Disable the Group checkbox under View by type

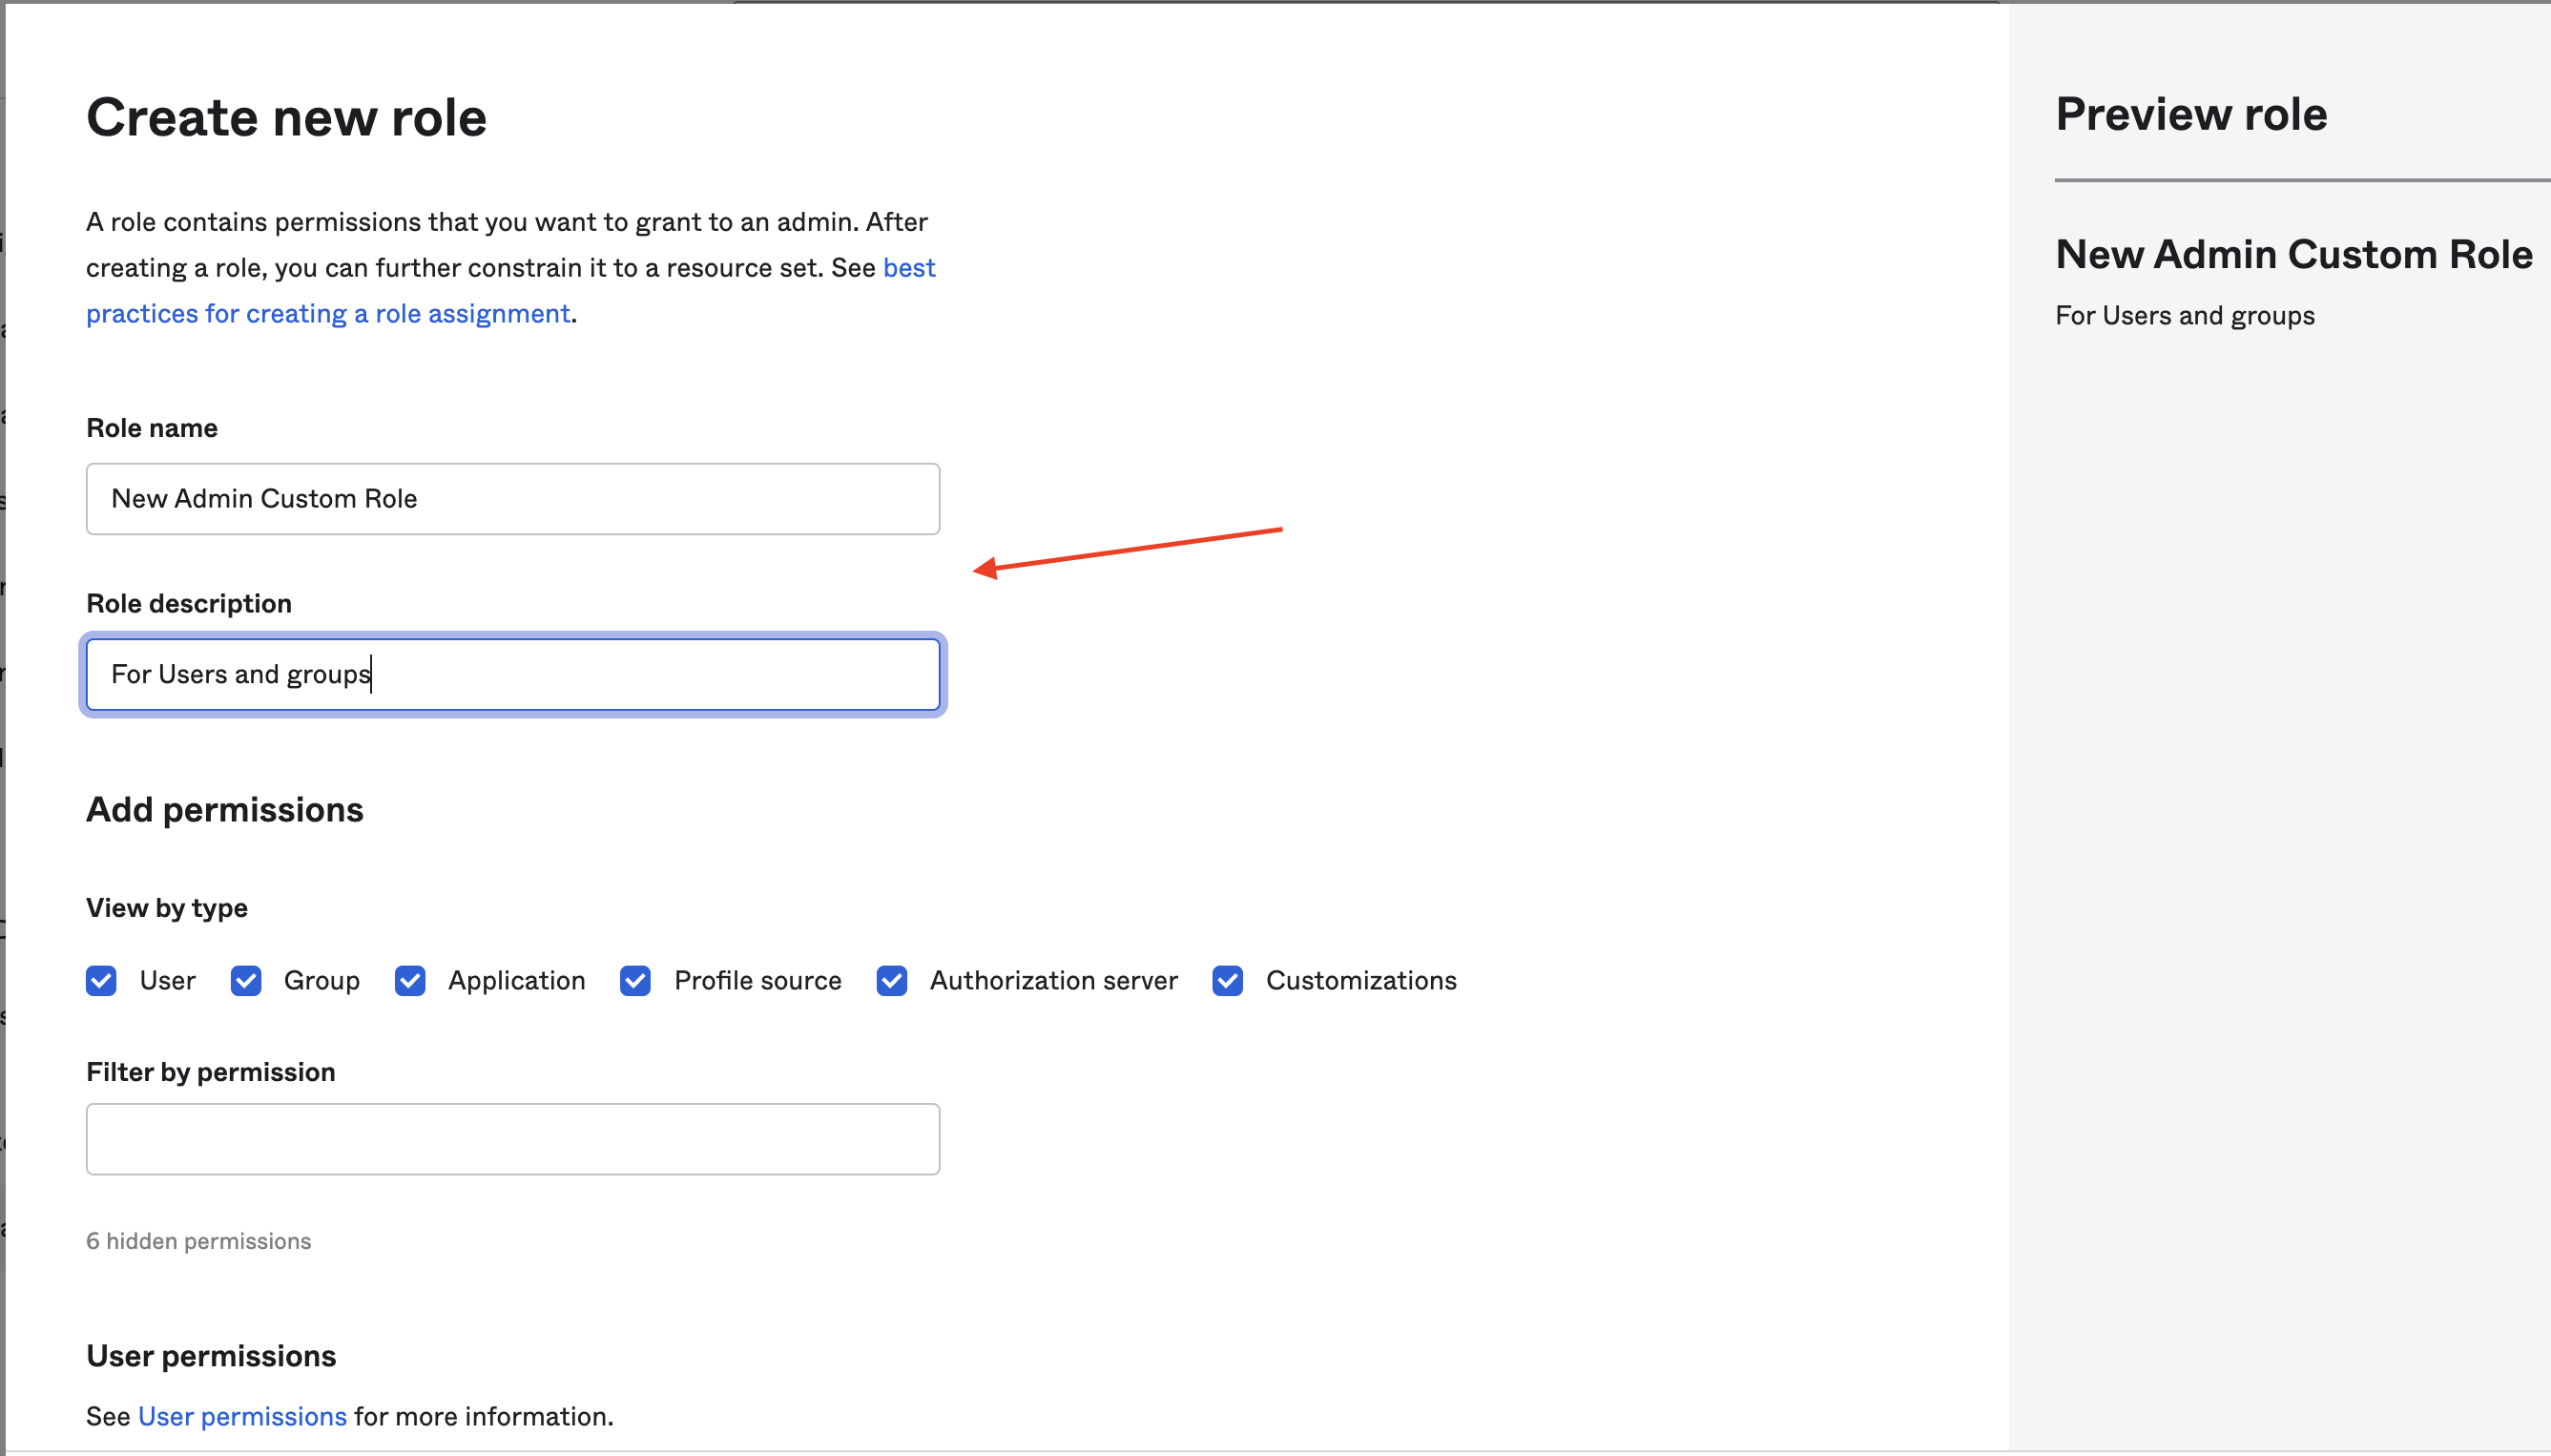[246, 981]
